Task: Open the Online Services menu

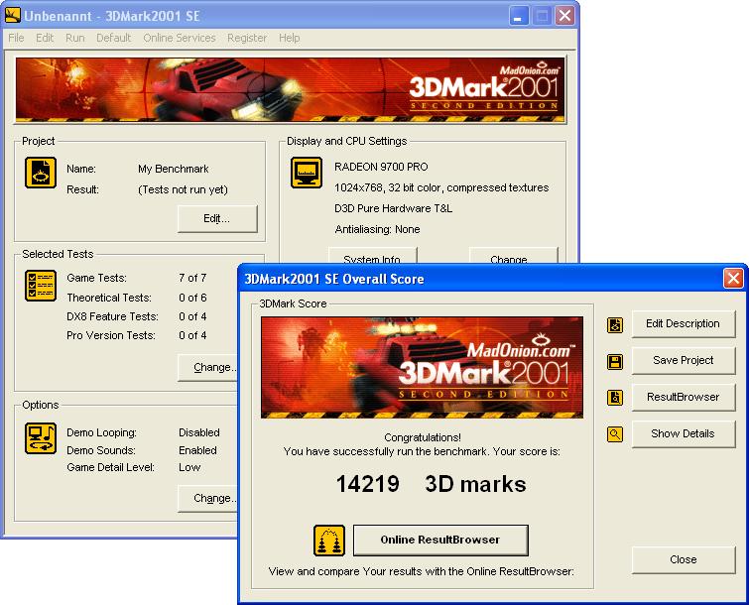Action: (180, 38)
